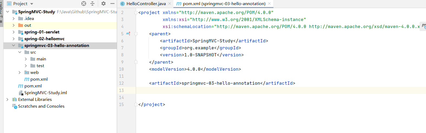Viewport: 426px width, 133px height.
Task: Fold the project tag at line 2
Action: 136,13
